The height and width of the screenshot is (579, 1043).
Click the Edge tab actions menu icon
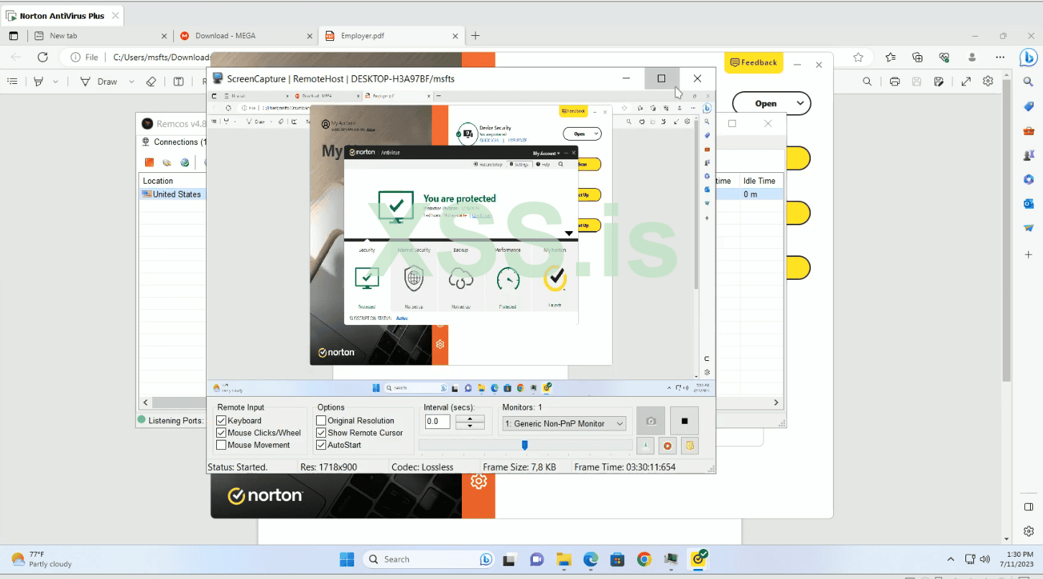coord(14,36)
